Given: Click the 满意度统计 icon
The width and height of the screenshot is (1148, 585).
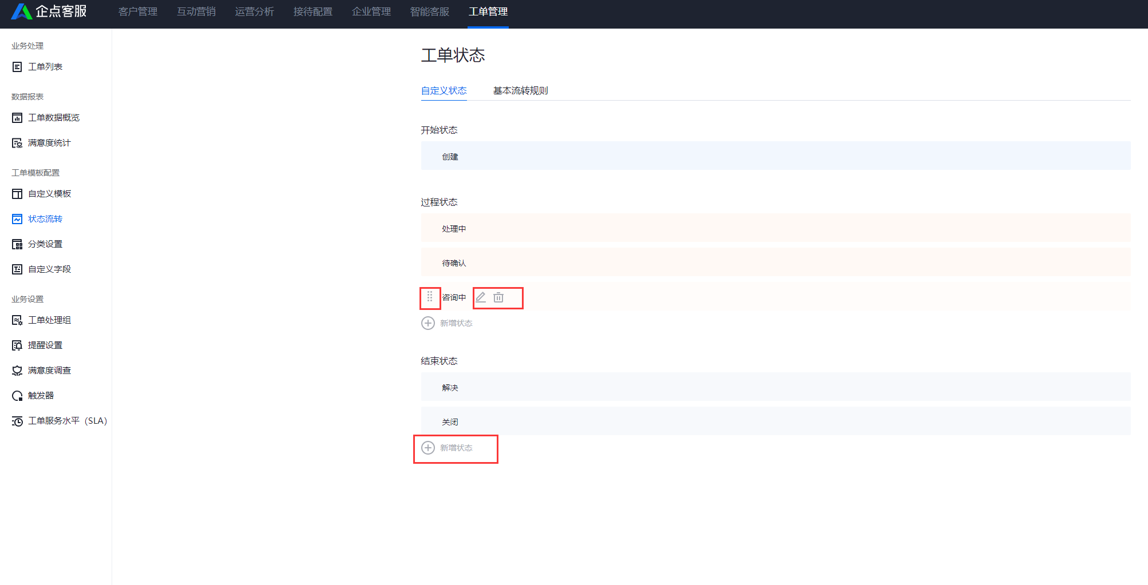Looking at the screenshot, I should (x=17, y=143).
